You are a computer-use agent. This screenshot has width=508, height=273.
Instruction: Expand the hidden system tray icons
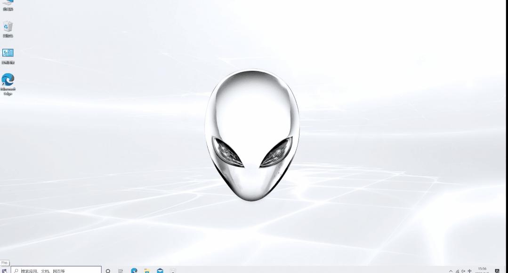(451, 271)
